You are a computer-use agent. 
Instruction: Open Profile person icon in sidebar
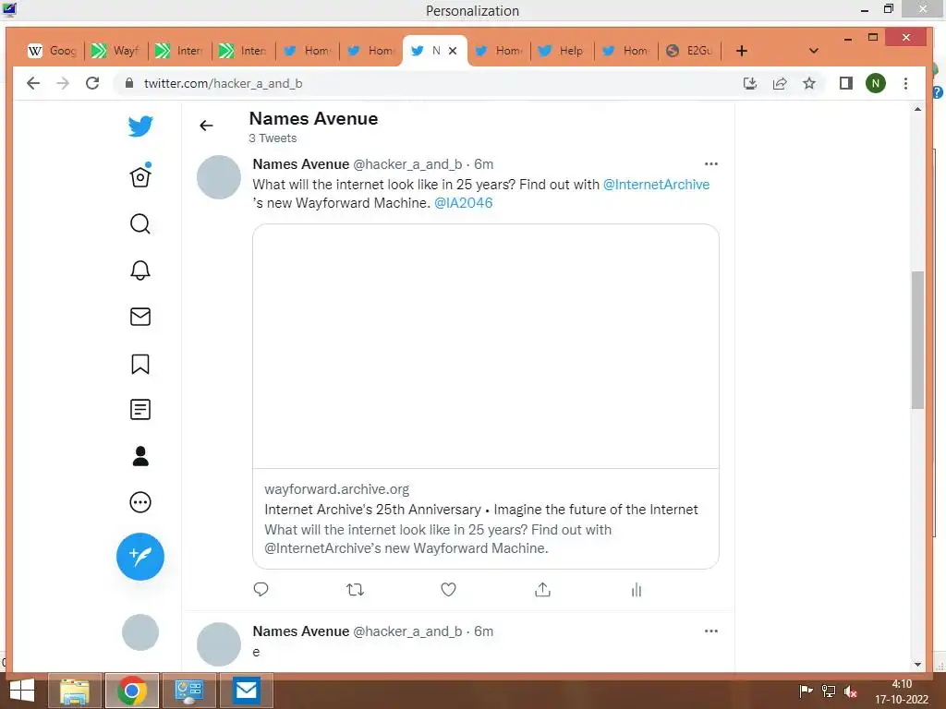click(x=140, y=456)
